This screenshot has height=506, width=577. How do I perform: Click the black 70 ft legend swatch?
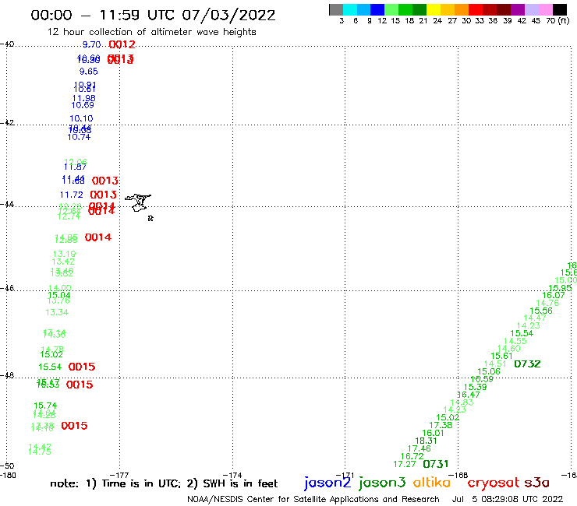point(559,10)
